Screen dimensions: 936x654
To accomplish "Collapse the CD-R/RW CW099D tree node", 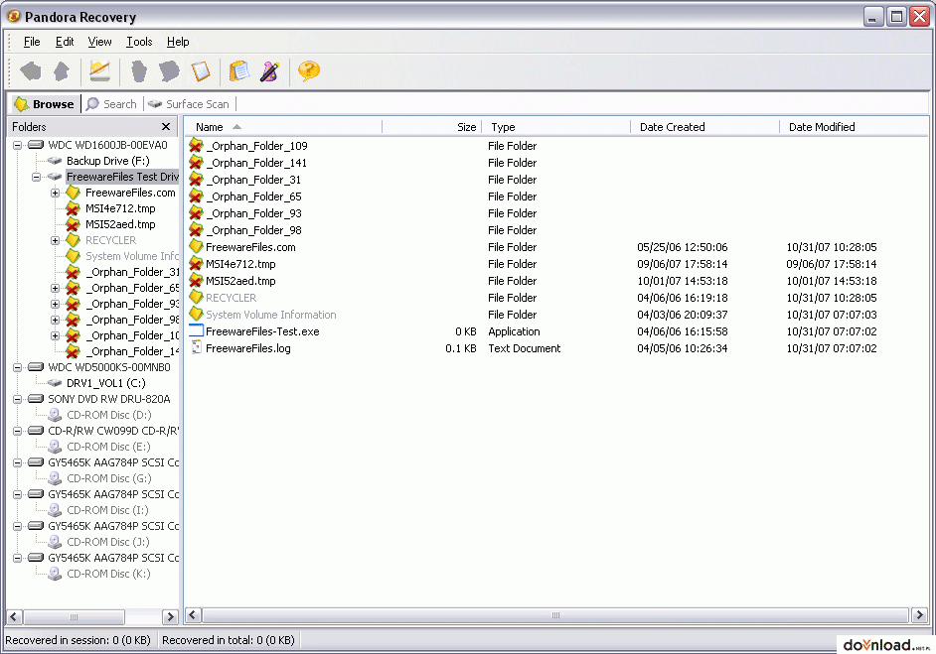I will point(17,431).
